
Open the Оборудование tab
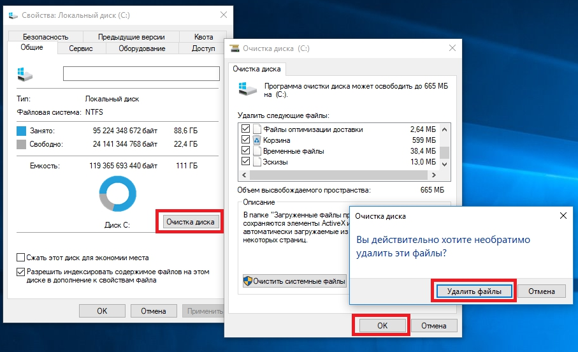coord(141,48)
